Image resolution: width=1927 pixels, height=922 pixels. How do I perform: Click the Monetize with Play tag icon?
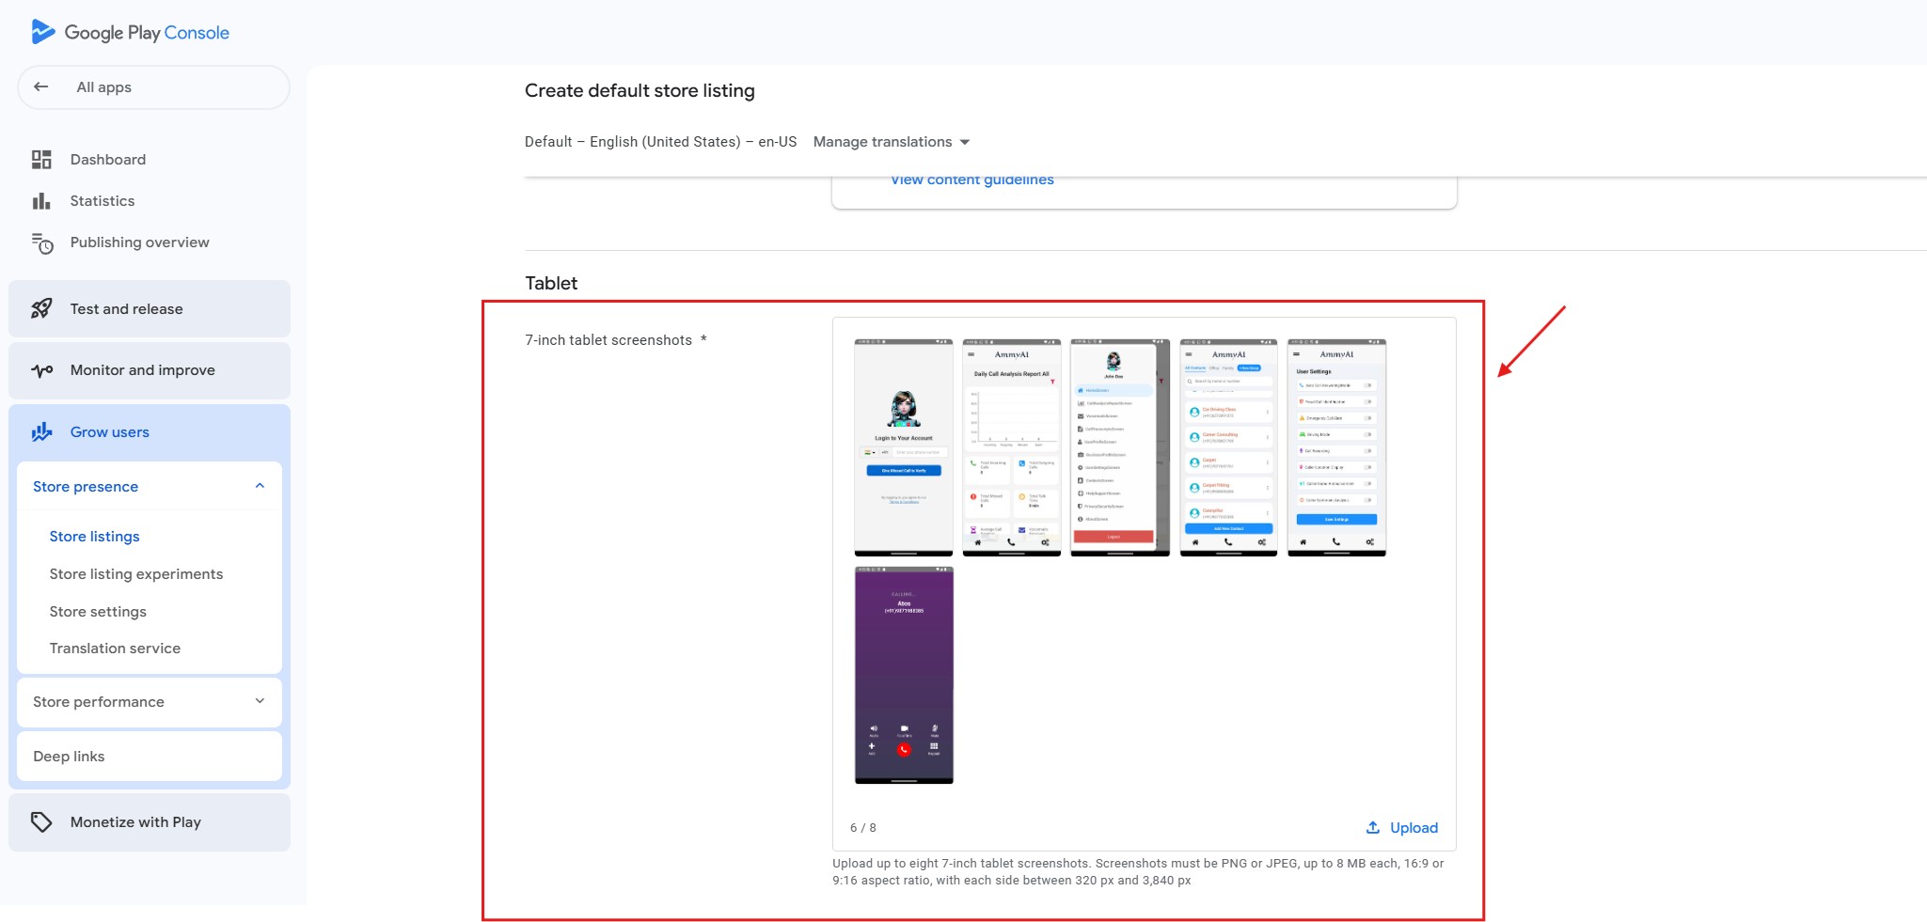pyautogui.click(x=41, y=822)
